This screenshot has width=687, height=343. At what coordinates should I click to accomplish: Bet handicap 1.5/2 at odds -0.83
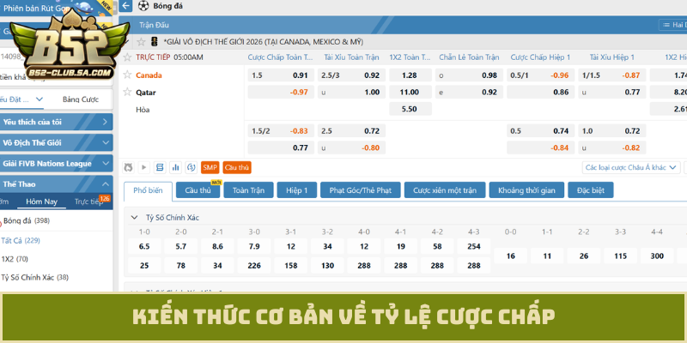coord(281,131)
